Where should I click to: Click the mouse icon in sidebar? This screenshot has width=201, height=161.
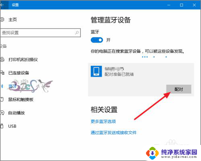click(2, 100)
